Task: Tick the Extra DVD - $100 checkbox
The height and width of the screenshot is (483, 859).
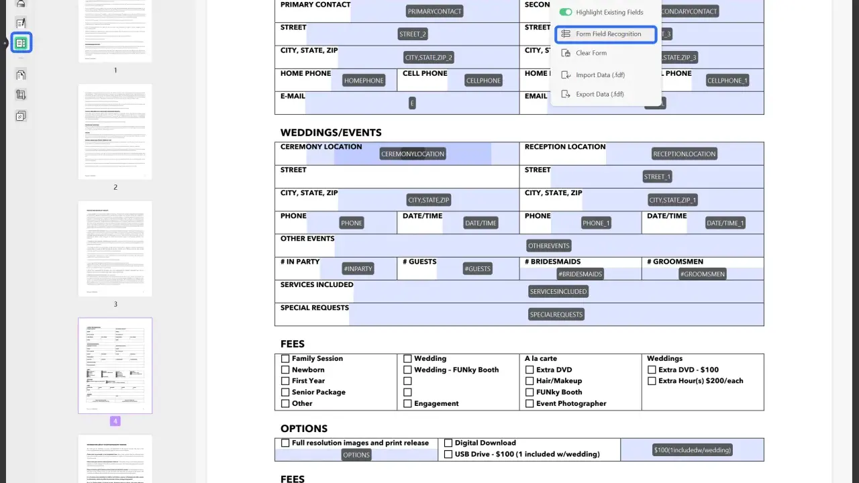Action: pyautogui.click(x=652, y=370)
